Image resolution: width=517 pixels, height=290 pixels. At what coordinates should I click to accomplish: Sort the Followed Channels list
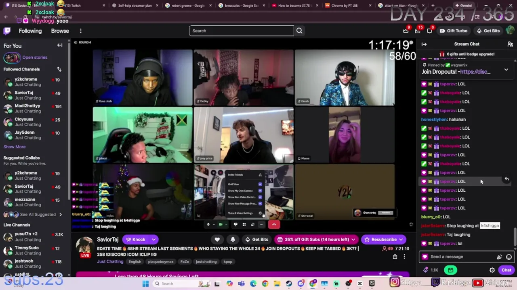click(x=59, y=69)
